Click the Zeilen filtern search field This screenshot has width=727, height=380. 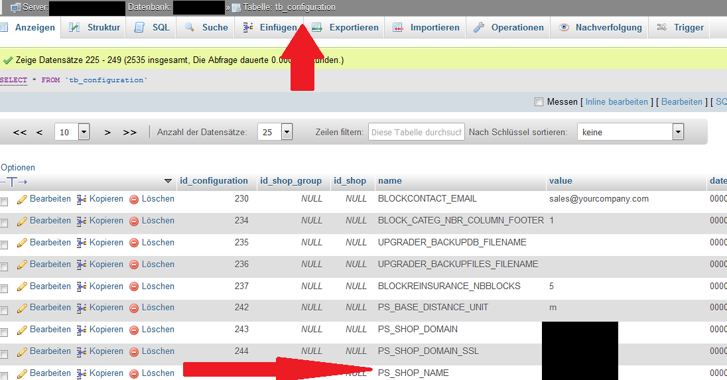click(x=417, y=132)
